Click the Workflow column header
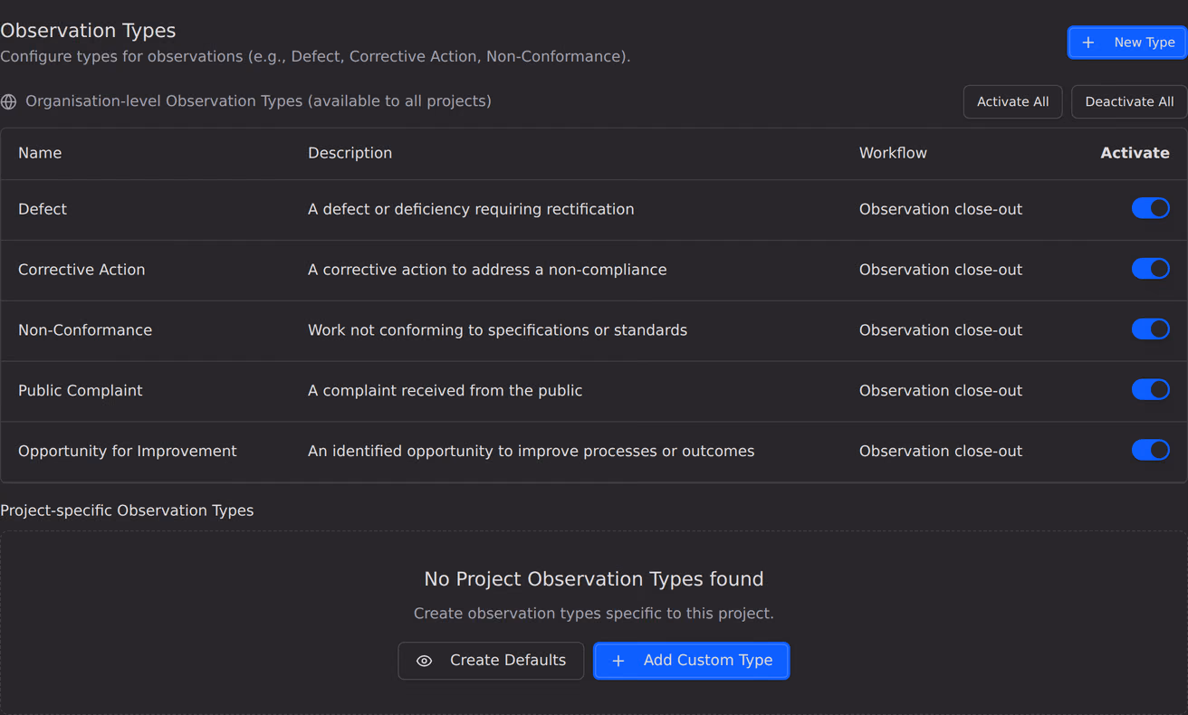Screen dimensions: 1188x715 point(893,153)
